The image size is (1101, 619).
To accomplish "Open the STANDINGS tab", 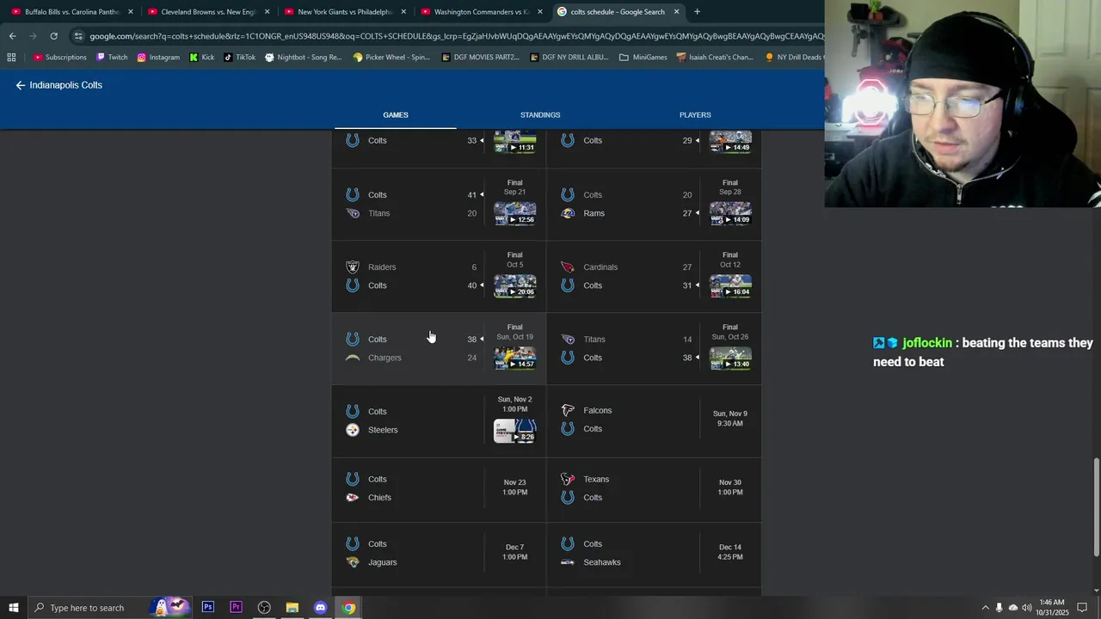I will (540, 115).
